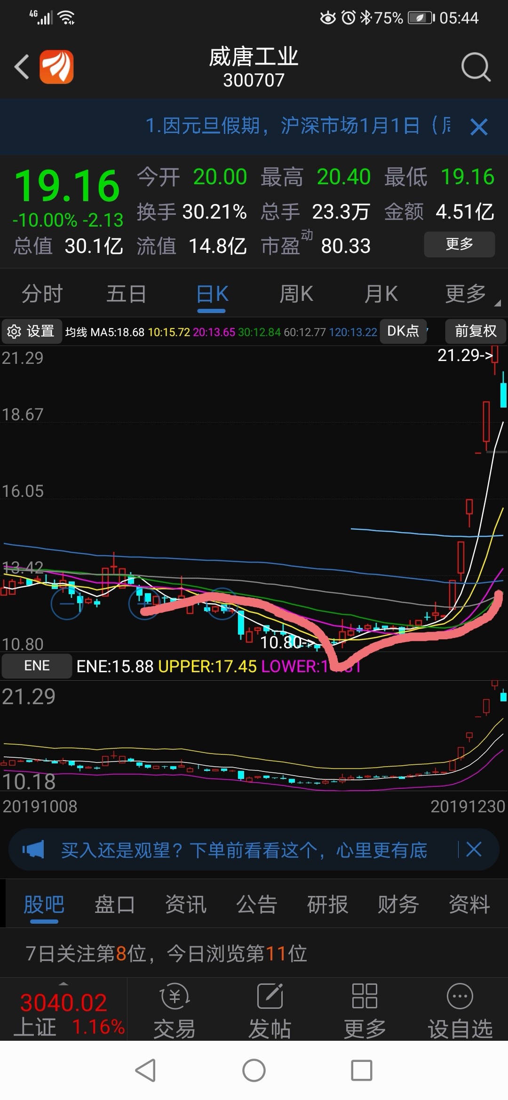Tap the megaphone promotion icon
508x1100 pixels.
coord(33,849)
